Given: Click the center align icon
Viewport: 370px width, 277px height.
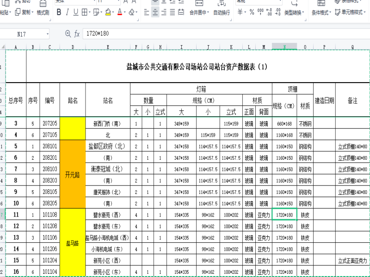Looking at the screenshot, I should point(155,12).
